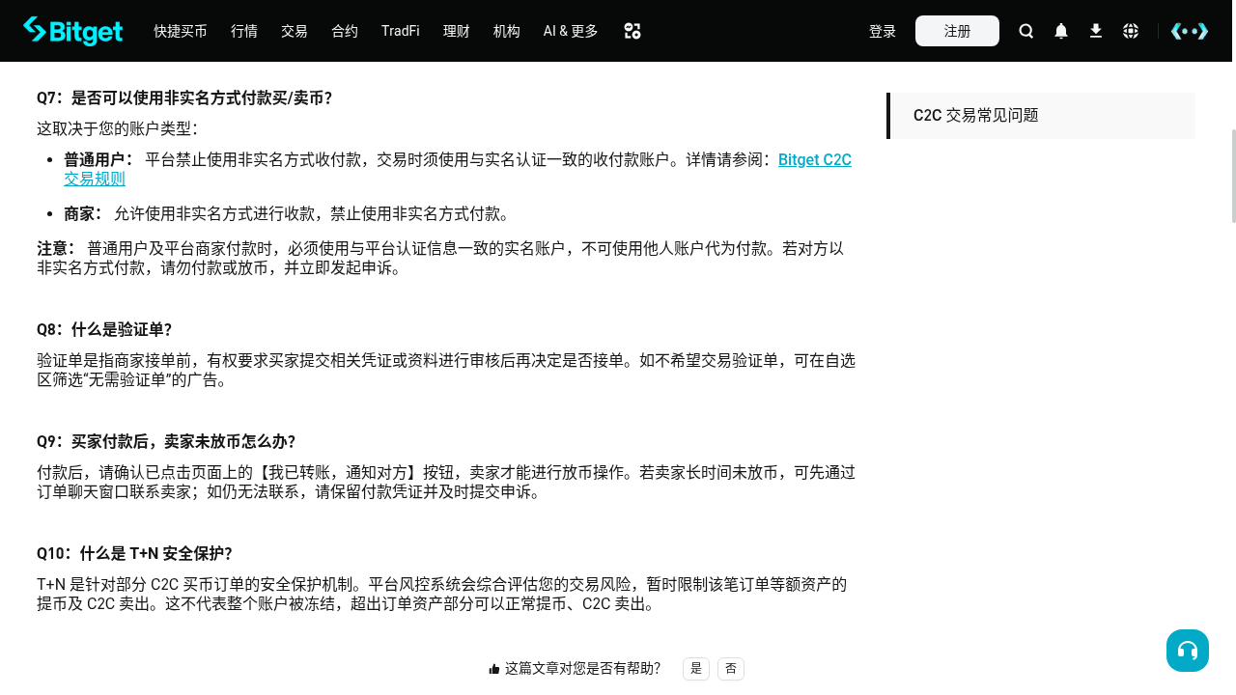The width and height of the screenshot is (1236, 695).
Task: Click the Q9 卖家未放币怎么办 heading
Action: coord(166,442)
